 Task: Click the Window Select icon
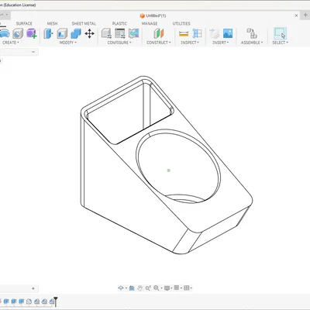280,33
